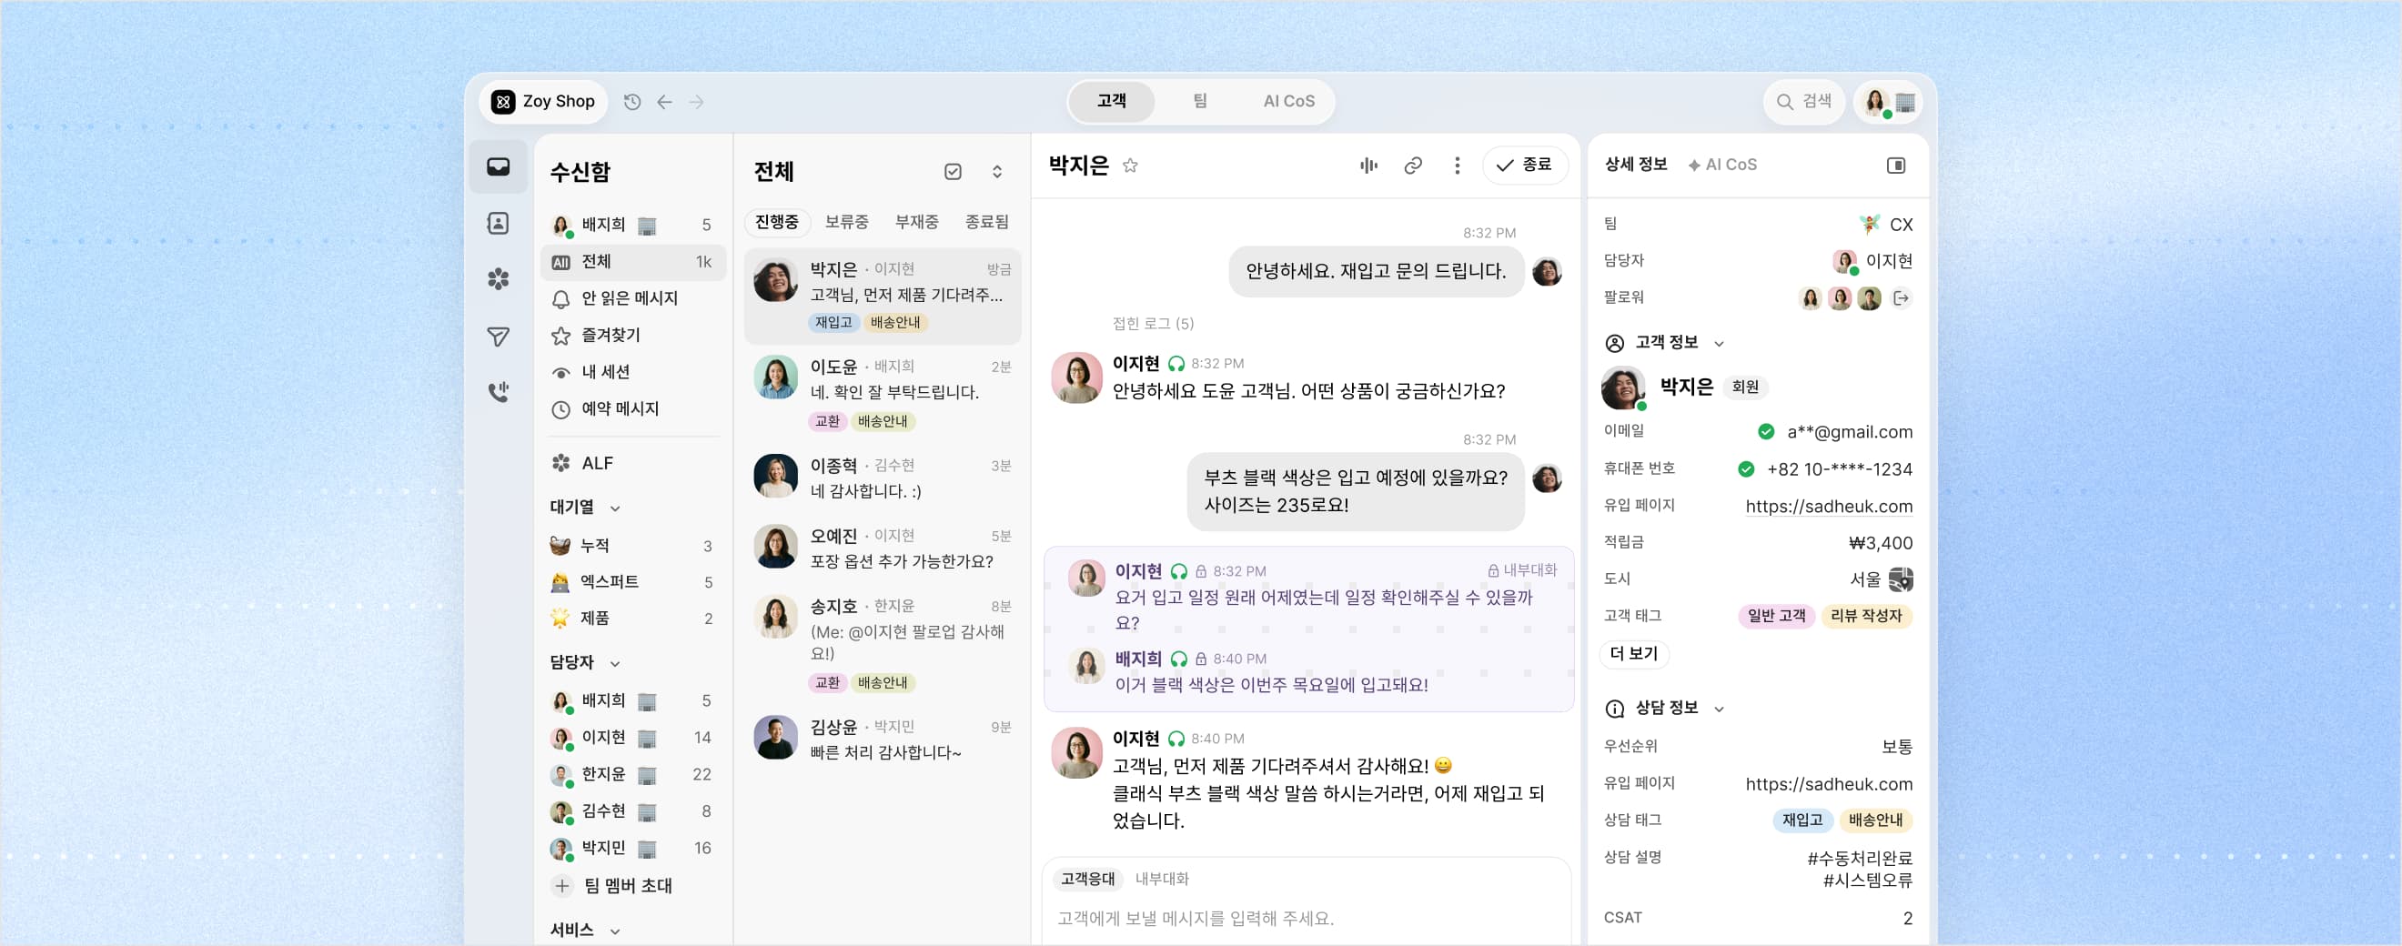The width and height of the screenshot is (2402, 946).
Task: Open the 상세 정보 tab in details panel
Action: point(1636,165)
